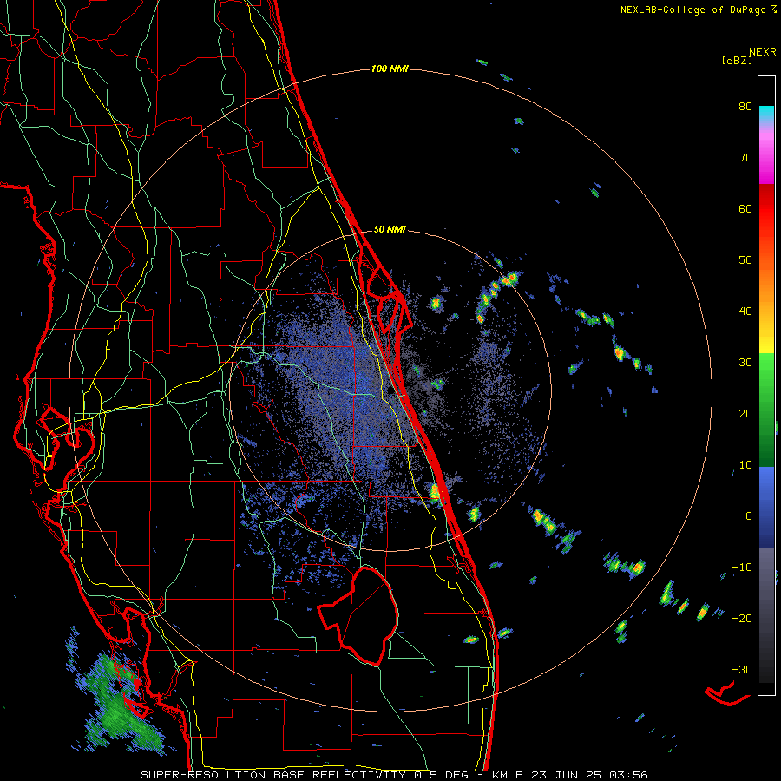
Task: Click the 80 value on the dBZ scale
Action: pyautogui.click(x=745, y=107)
